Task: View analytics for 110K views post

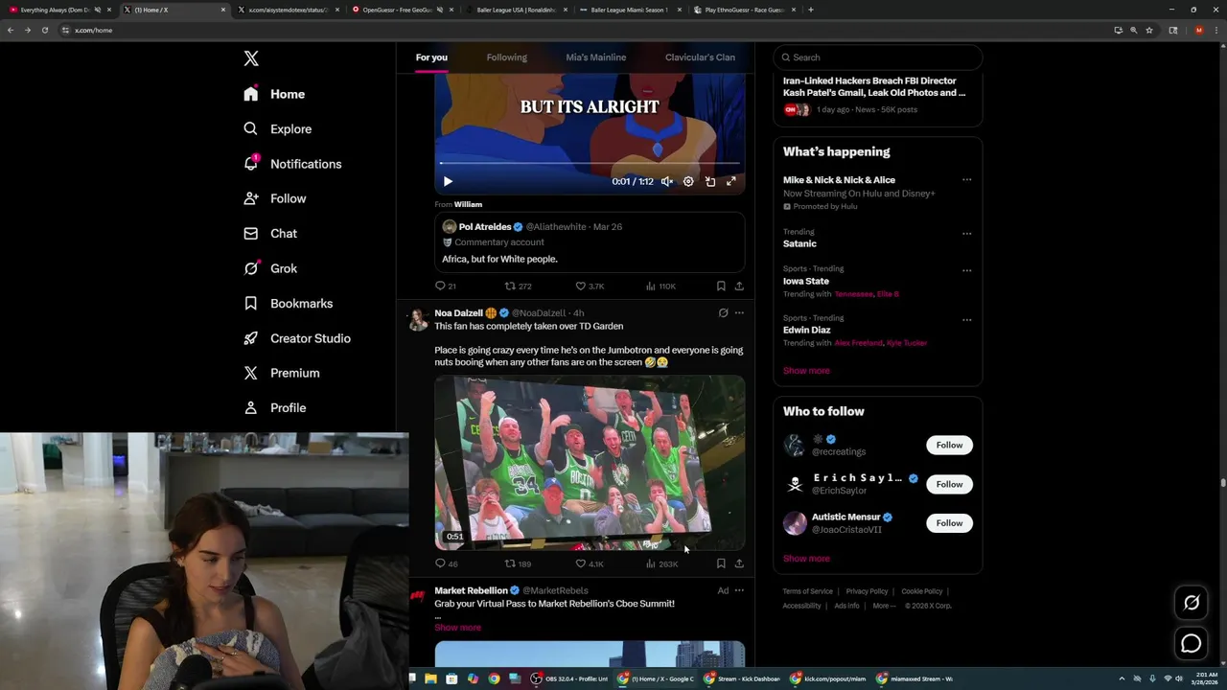Action: (660, 286)
